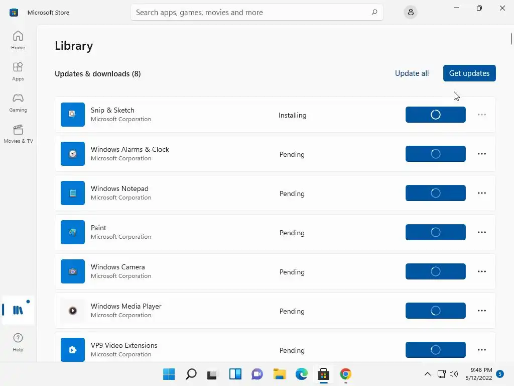Click the Windows Alarms & Clock pending button
Viewport: 514px width, 386px height.
[435, 154]
